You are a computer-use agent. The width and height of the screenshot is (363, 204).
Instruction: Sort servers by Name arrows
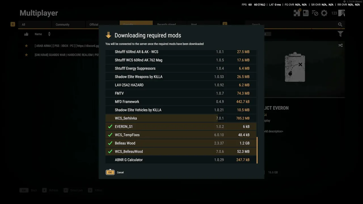pyautogui.click(x=49, y=34)
